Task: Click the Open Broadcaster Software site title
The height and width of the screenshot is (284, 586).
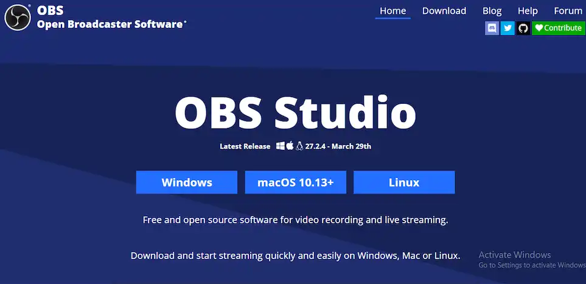Action: (110, 24)
